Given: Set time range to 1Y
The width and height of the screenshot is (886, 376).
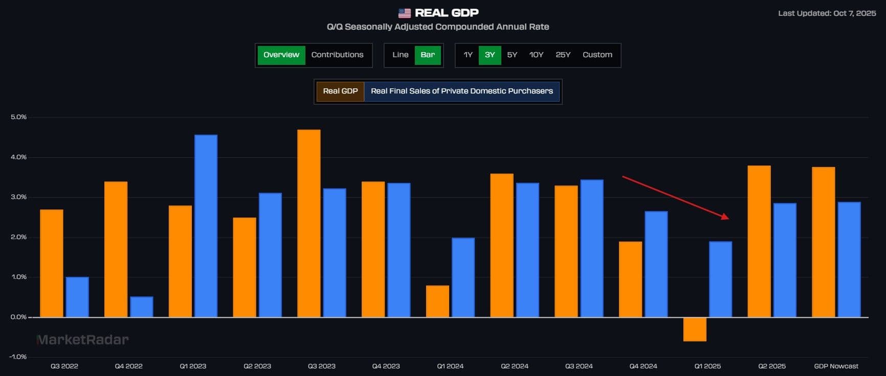Looking at the screenshot, I should click(x=468, y=55).
